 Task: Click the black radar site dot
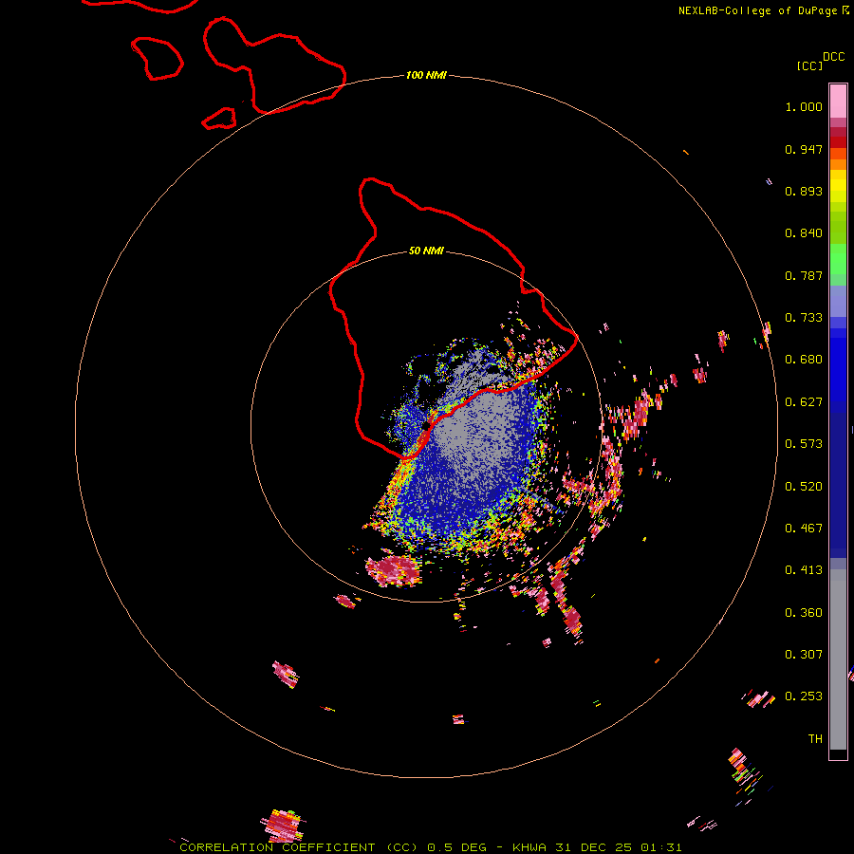pos(426,426)
